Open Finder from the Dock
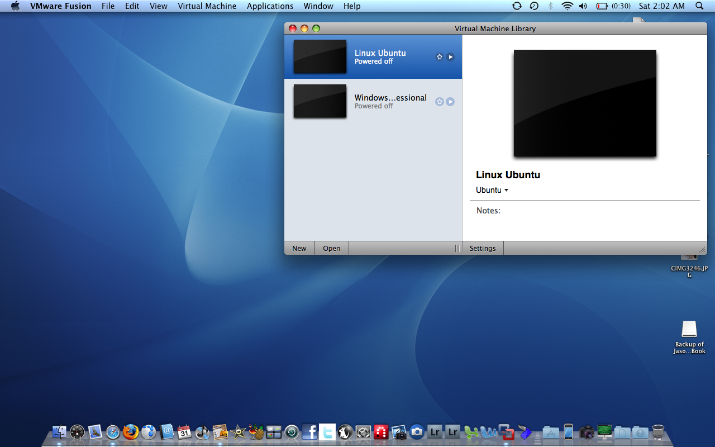 59,432
